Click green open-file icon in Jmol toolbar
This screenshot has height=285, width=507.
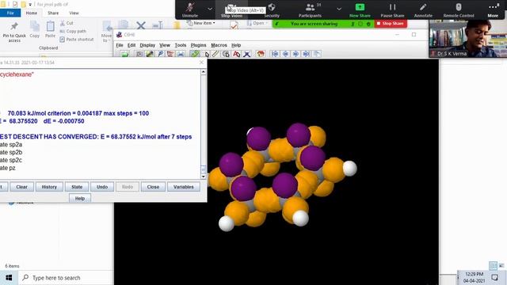(125, 54)
